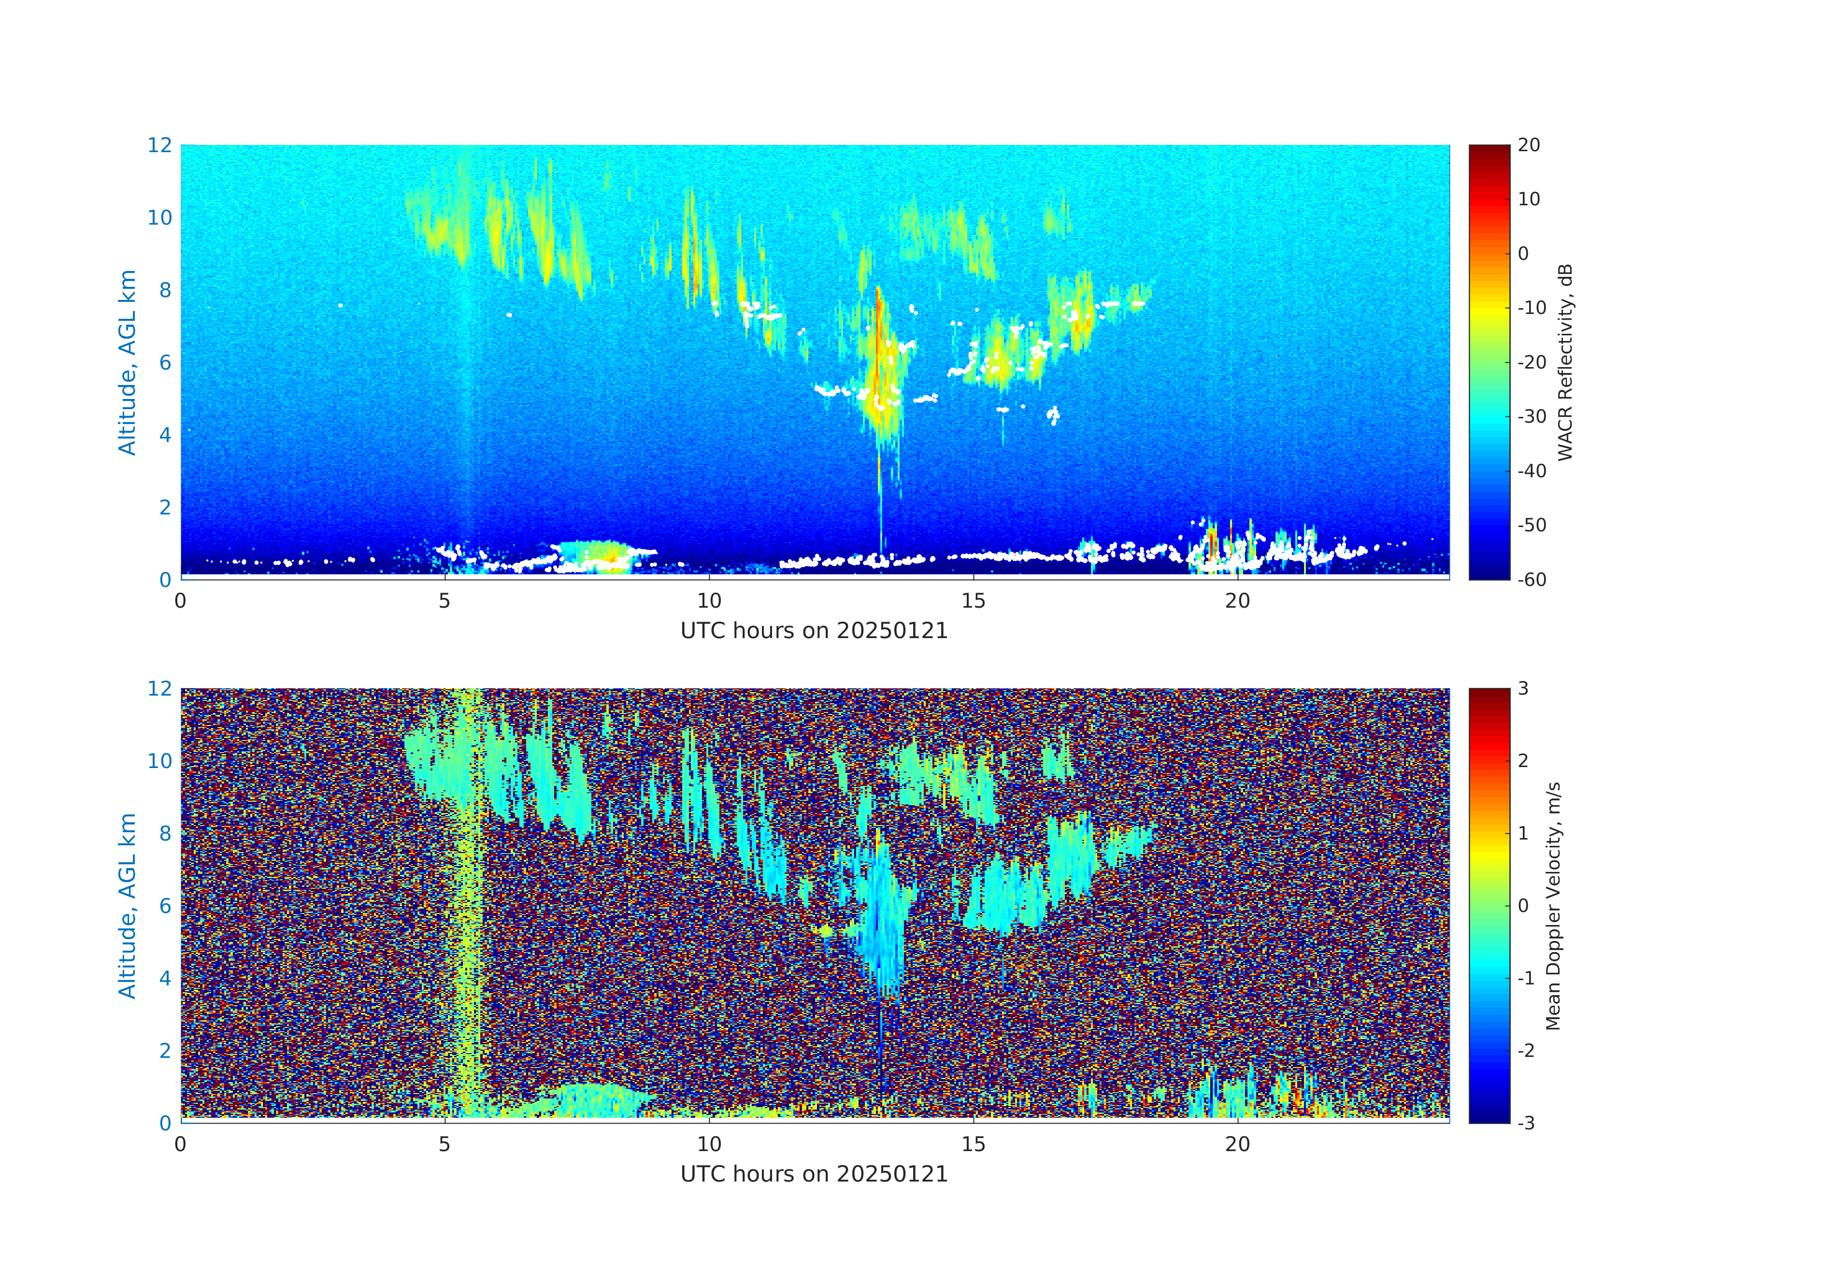
Task: Click bottom plot 'Altitude, AGL km' axis label
Action: 127,906
